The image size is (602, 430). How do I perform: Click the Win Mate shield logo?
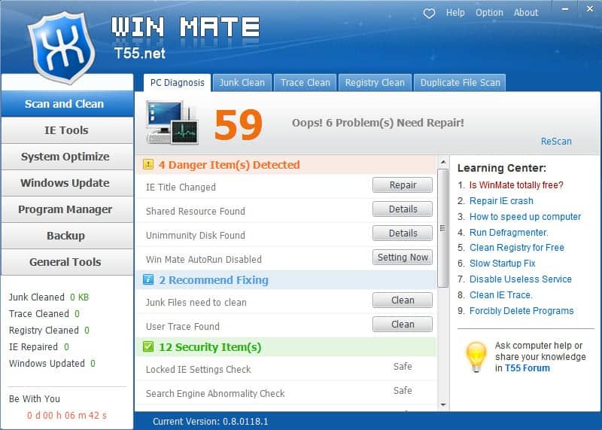point(62,47)
